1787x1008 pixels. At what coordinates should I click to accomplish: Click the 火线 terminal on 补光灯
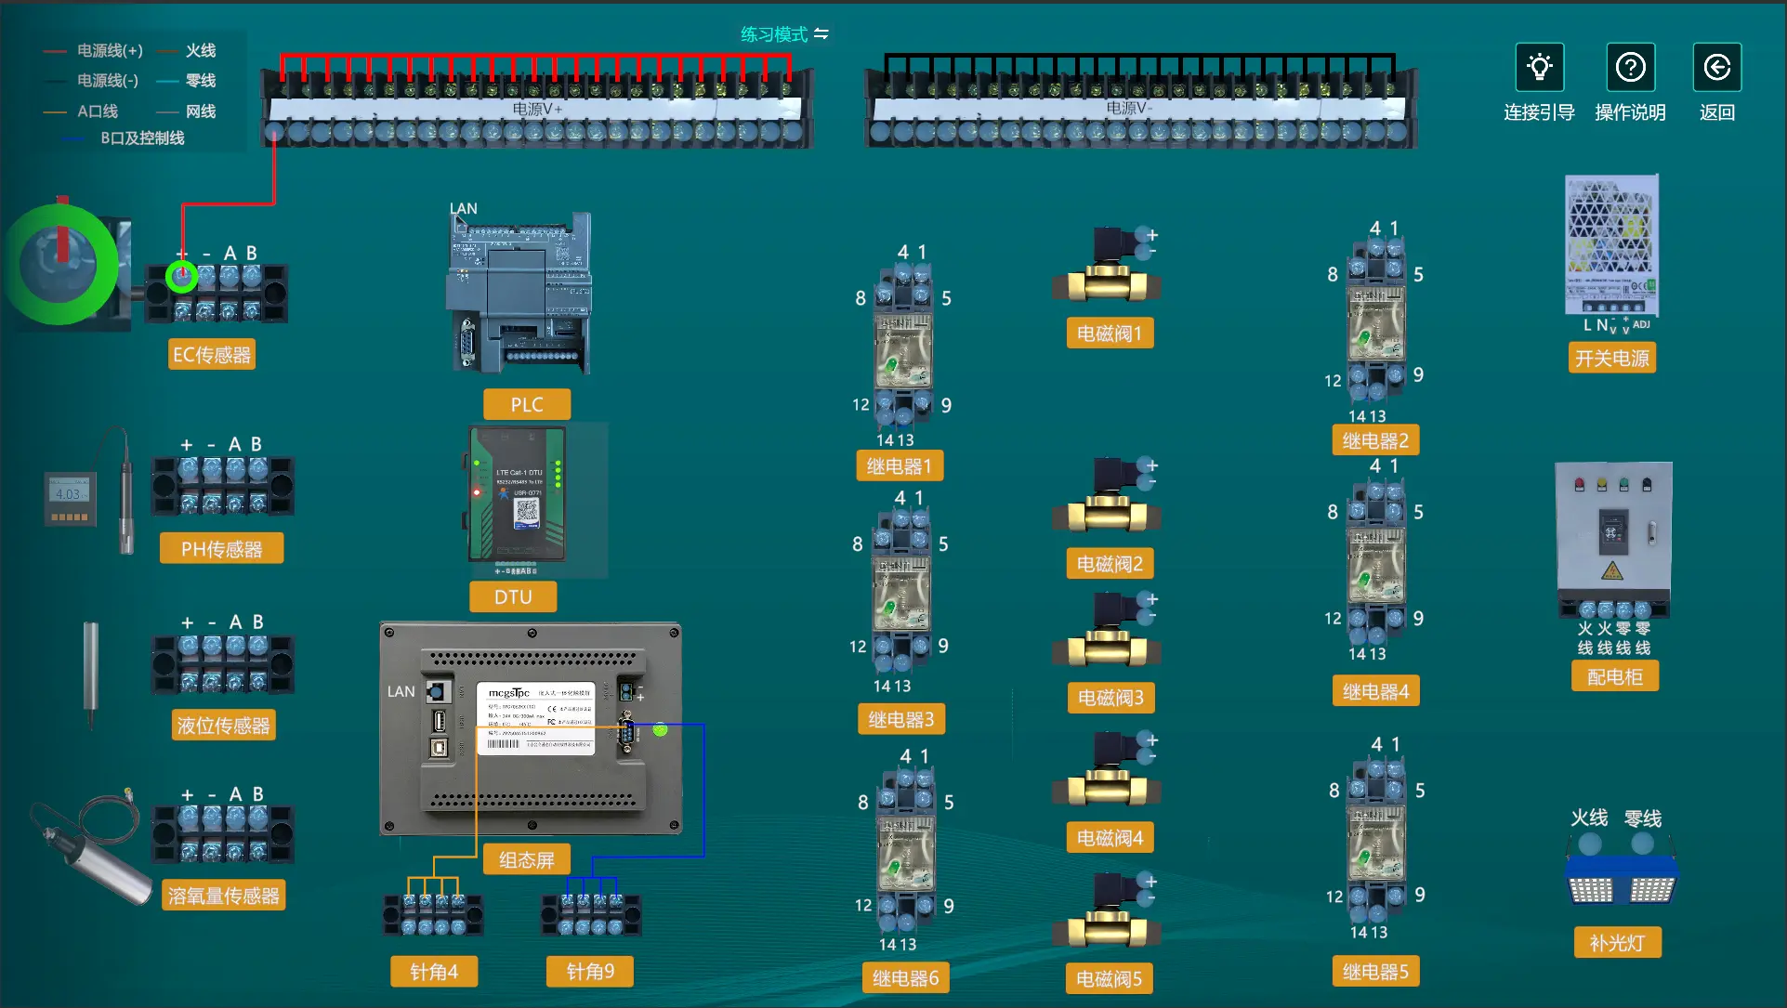[x=1590, y=844]
